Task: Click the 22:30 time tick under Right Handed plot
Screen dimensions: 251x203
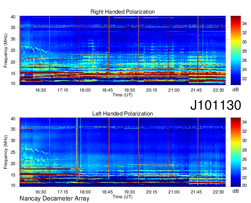Action: (x=219, y=90)
